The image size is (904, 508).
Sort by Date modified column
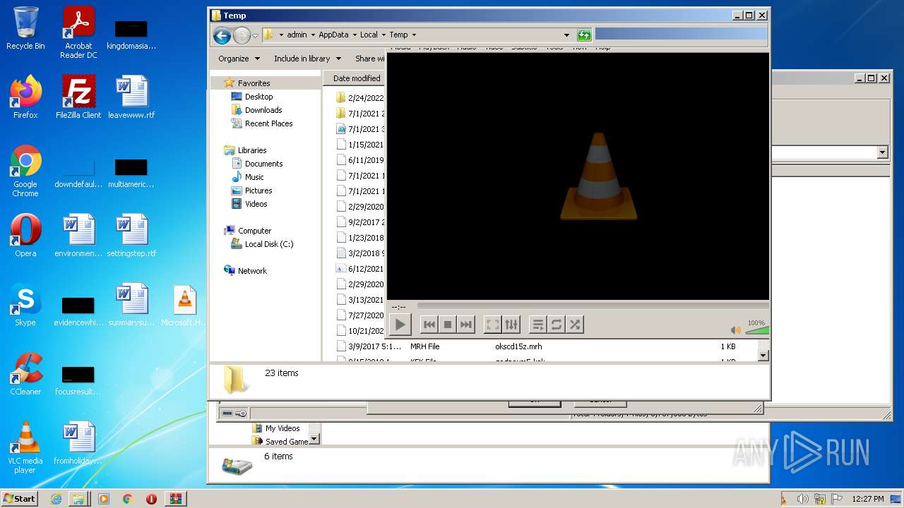357,78
